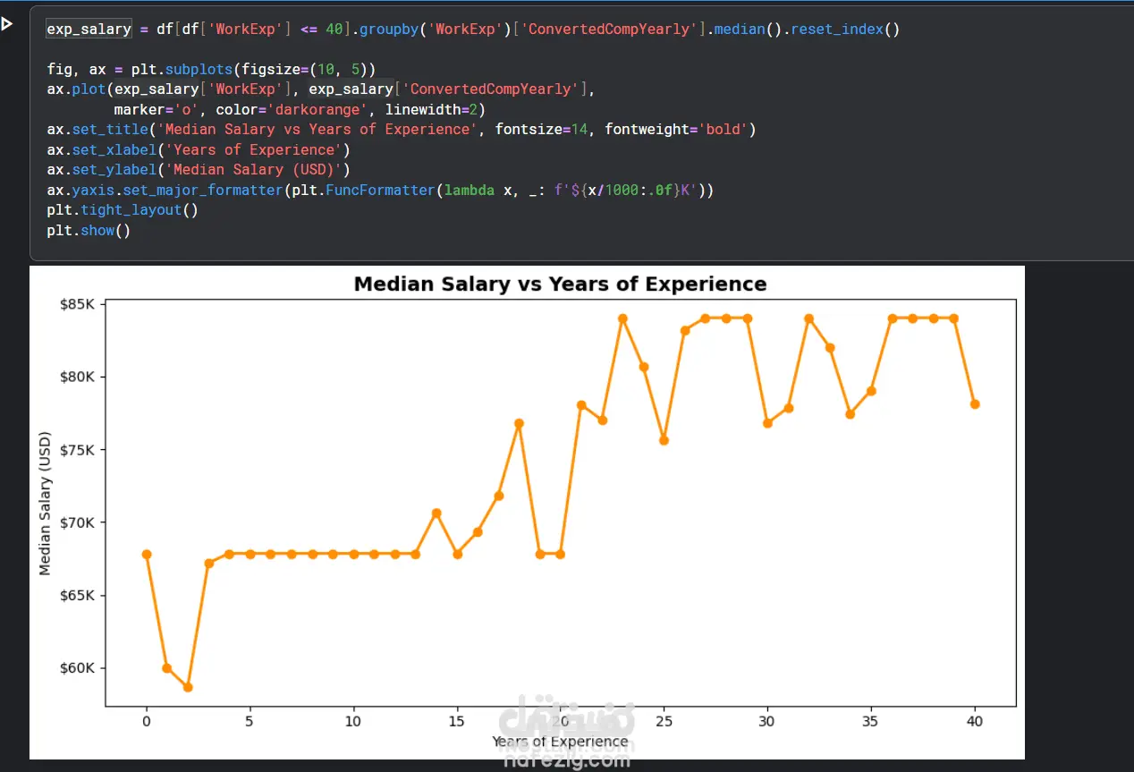Screen dimensions: 1134x772
Task: Run the code cell with play icon
Action: pos(7,24)
